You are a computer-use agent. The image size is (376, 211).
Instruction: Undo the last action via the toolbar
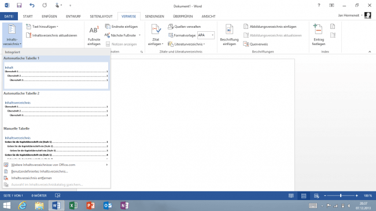point(32,5)
